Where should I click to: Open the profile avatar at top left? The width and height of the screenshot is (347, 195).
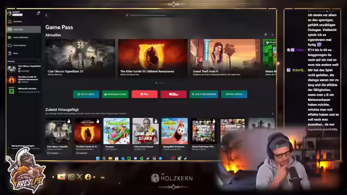[9, 13]
